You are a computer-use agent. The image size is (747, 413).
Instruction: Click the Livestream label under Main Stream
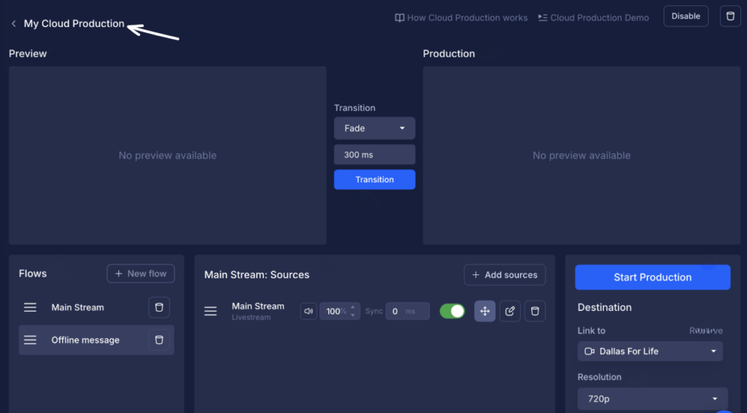251,317
